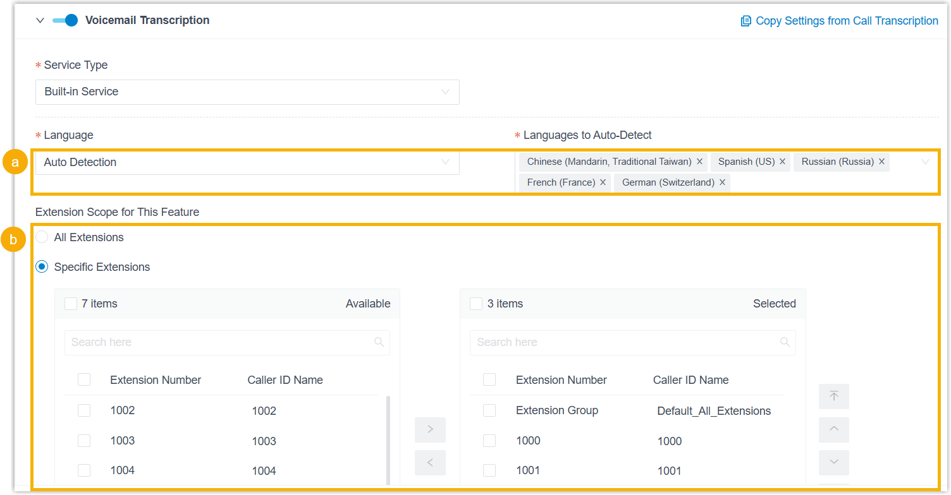Select the All Extensions radio button
The image size is (951, 495).
42,237
